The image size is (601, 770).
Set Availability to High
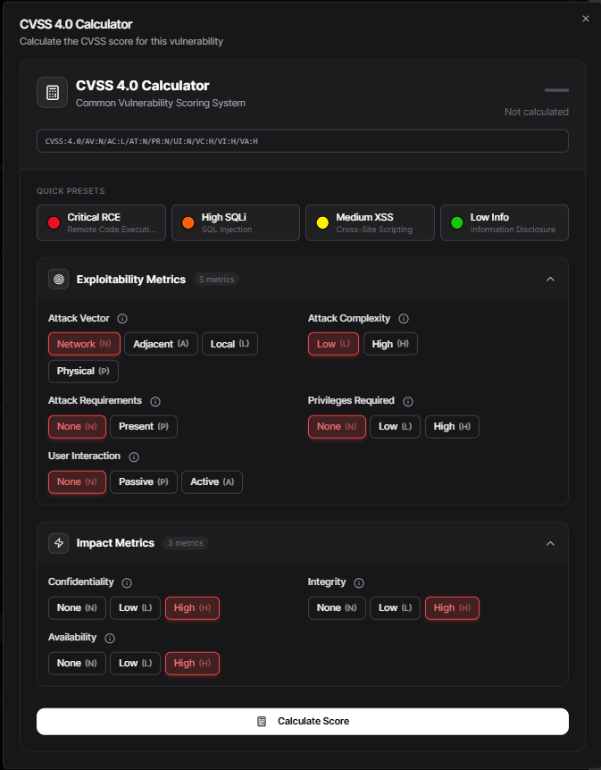click(193, 664)
